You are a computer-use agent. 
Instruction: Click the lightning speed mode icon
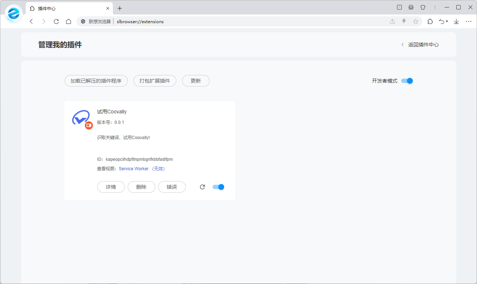coord(404,22)
